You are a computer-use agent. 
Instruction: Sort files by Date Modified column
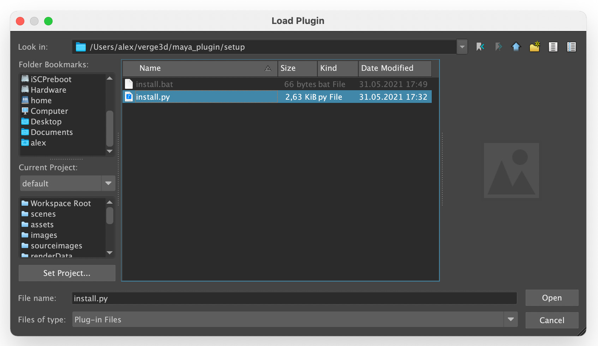(395, 68)
